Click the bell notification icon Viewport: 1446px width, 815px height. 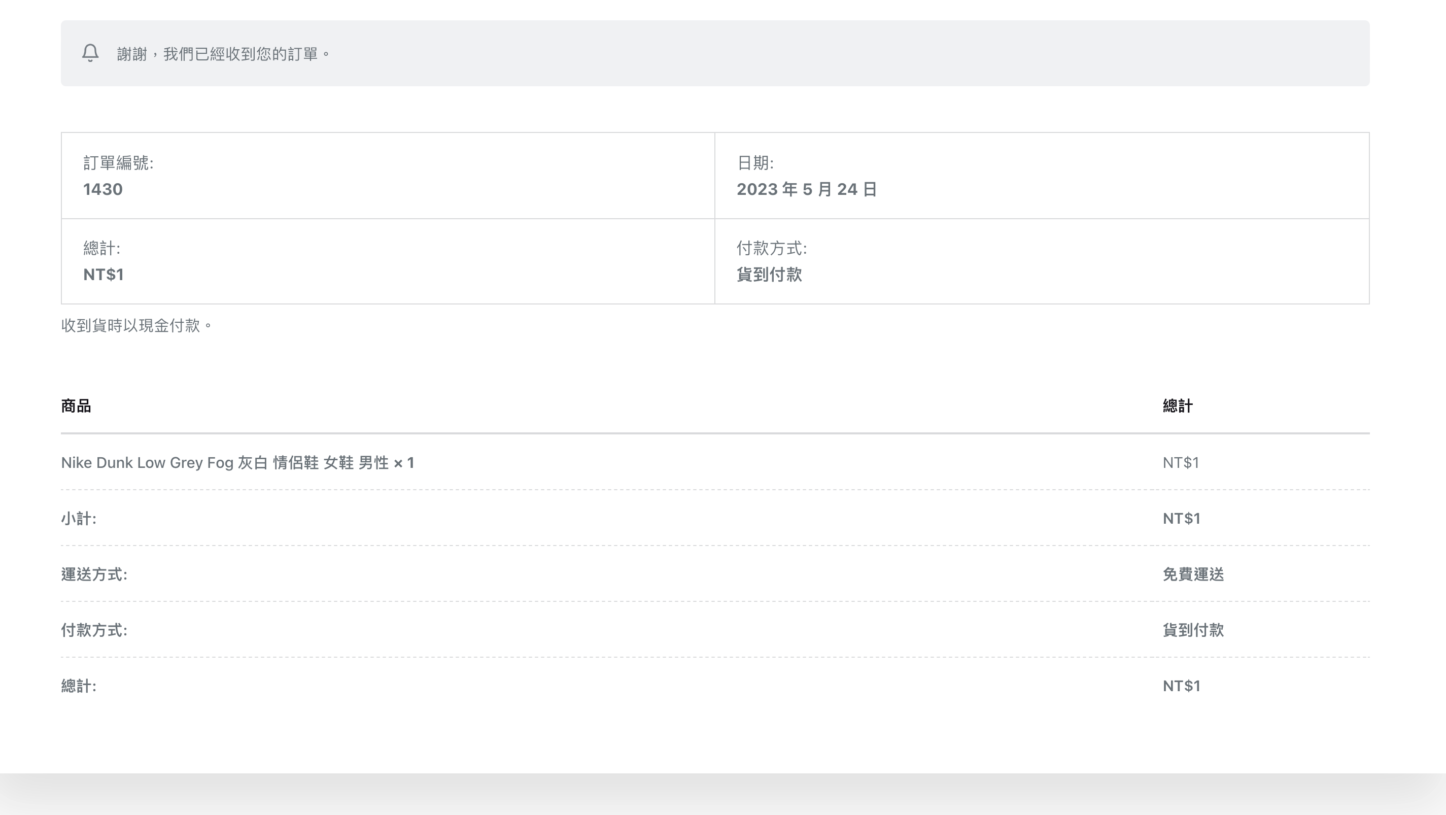pyautogui.click(x=90, y=53)
